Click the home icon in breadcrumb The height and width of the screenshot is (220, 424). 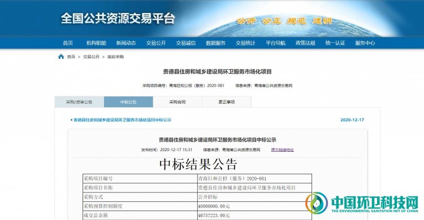coord(61,56)
